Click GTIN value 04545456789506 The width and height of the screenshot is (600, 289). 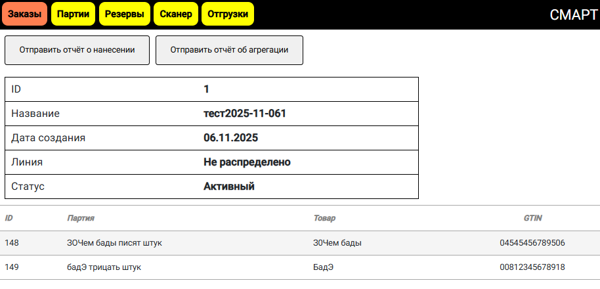coord(532,243)
